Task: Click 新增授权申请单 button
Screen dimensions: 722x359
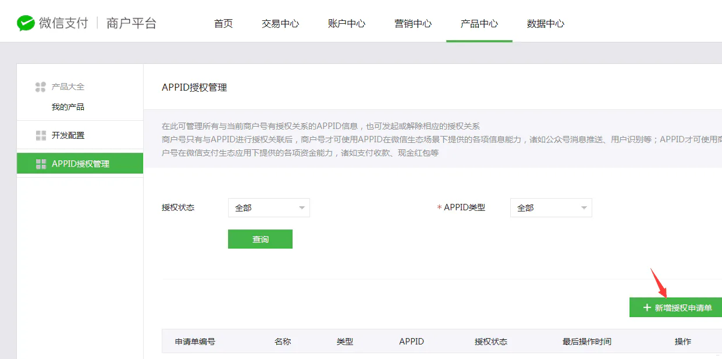Action: (675, 307)
